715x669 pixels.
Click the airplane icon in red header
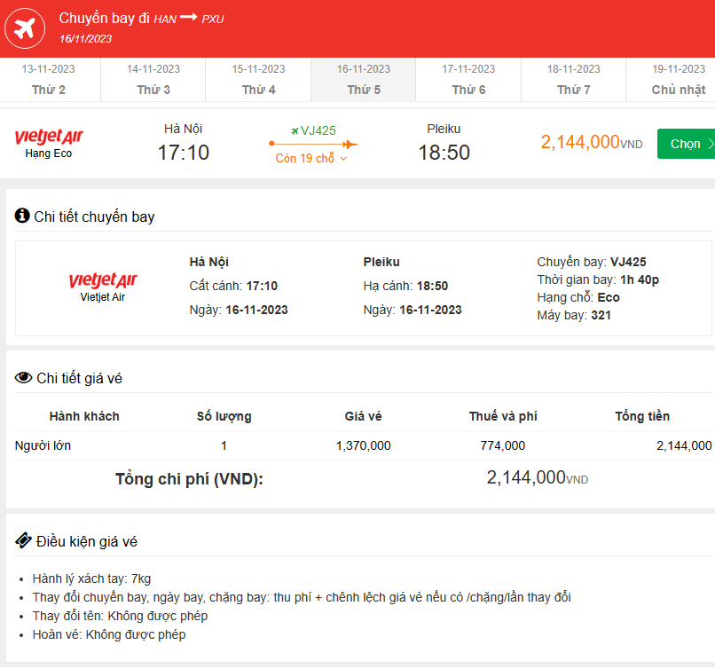26,29
